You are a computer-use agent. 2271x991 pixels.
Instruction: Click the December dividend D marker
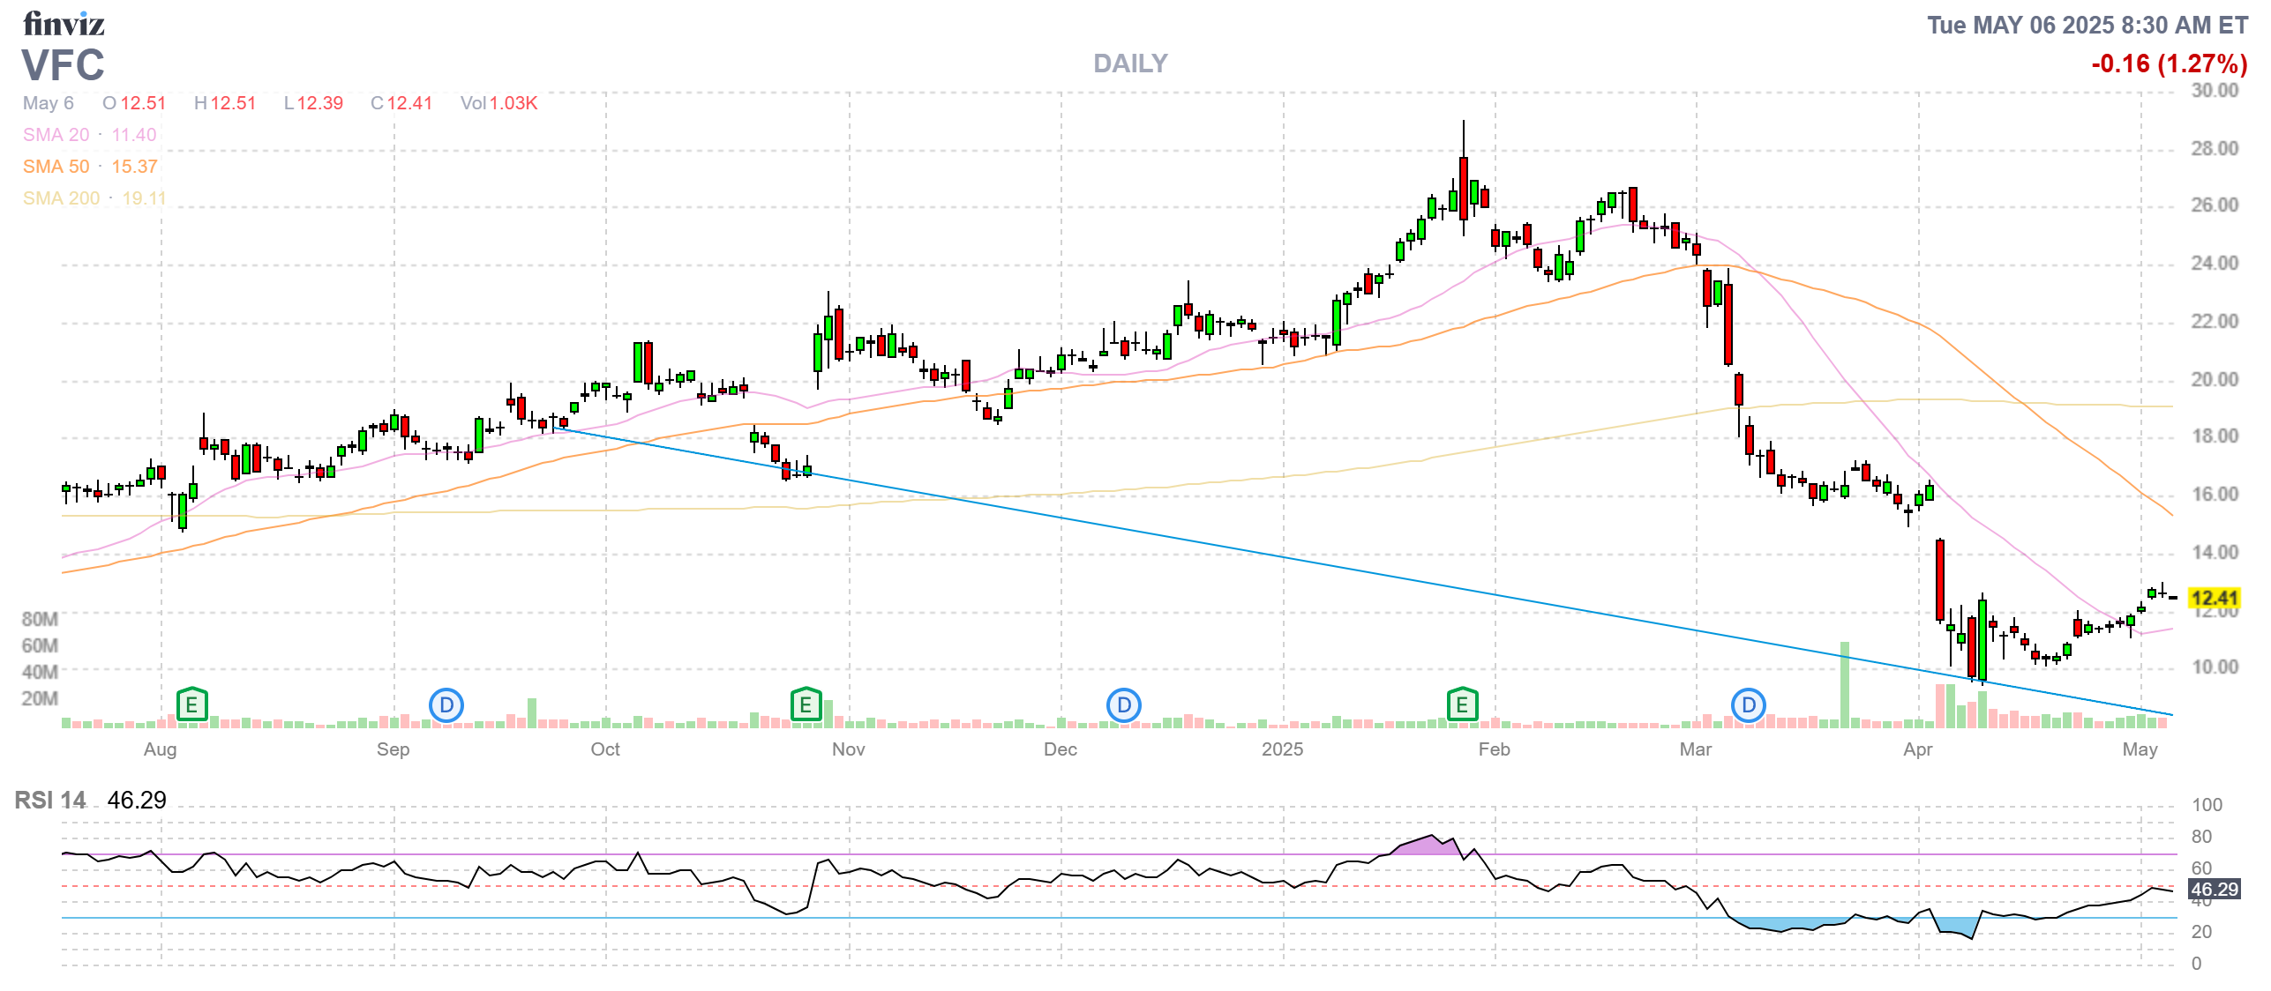pyautogui.click(x=1123, y=704)
